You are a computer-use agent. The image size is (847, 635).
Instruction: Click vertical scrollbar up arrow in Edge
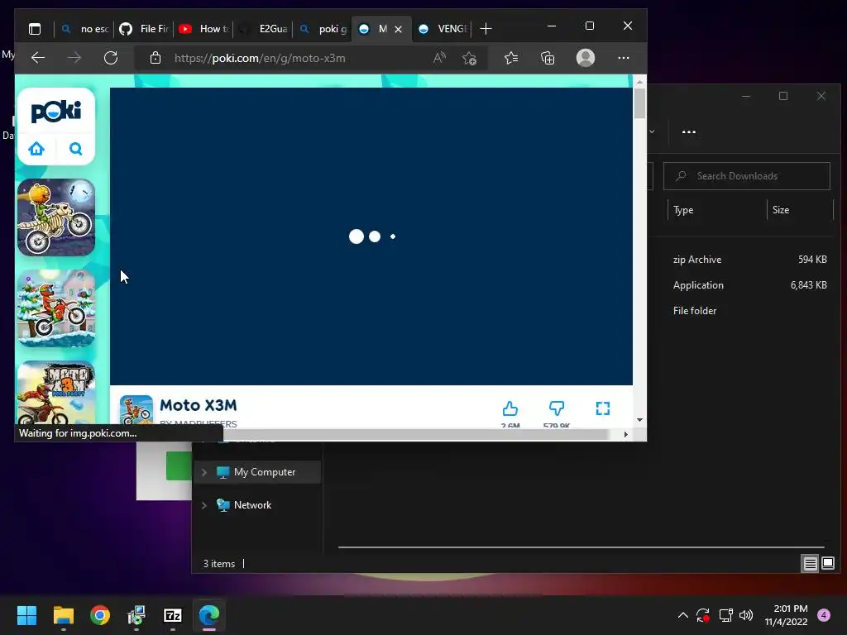point(639,82)
